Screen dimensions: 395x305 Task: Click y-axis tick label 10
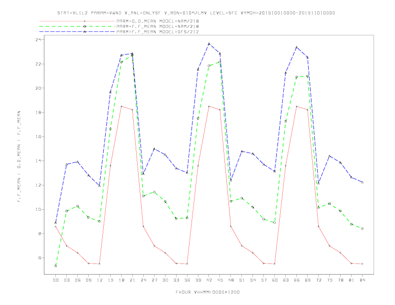click(38, 209)
